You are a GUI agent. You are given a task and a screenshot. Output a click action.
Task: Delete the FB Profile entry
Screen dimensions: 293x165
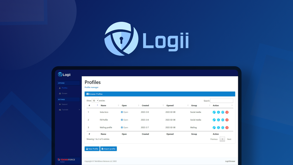[x=227, y=120]
